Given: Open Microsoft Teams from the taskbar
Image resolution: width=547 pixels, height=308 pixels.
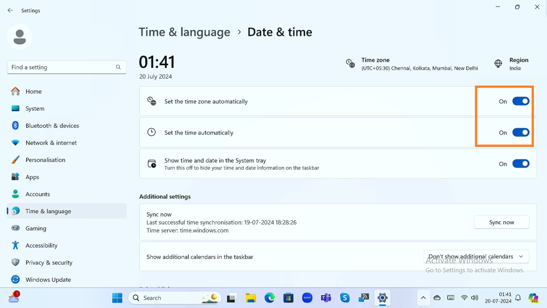Looking at the screenshot, I should 326,298.
